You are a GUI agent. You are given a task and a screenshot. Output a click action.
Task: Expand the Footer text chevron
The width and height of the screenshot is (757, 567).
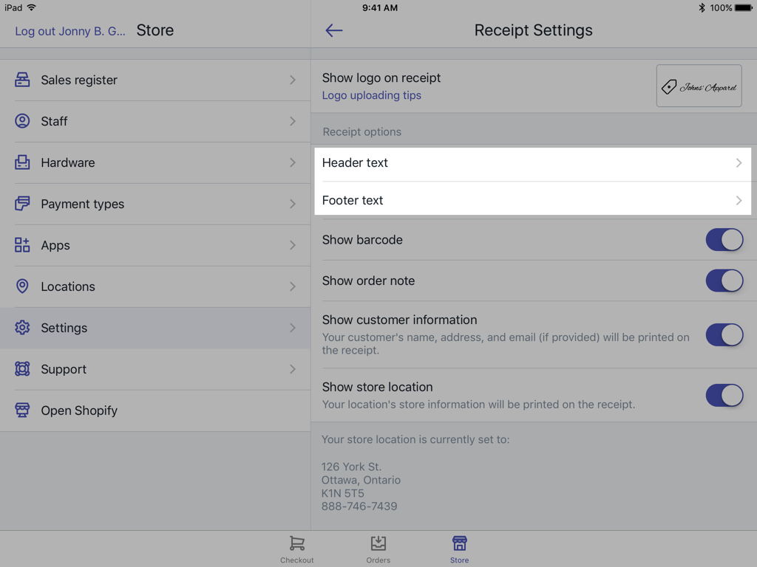tap(739, 201)
